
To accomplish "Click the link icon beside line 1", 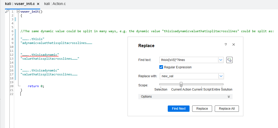I will 7,12.
